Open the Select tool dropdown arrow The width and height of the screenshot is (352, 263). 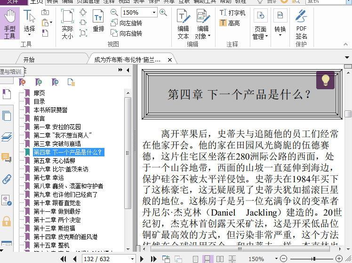click(x=29, y=35)
